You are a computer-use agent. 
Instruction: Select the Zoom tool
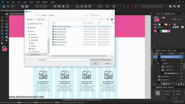[x=2, y=44]
